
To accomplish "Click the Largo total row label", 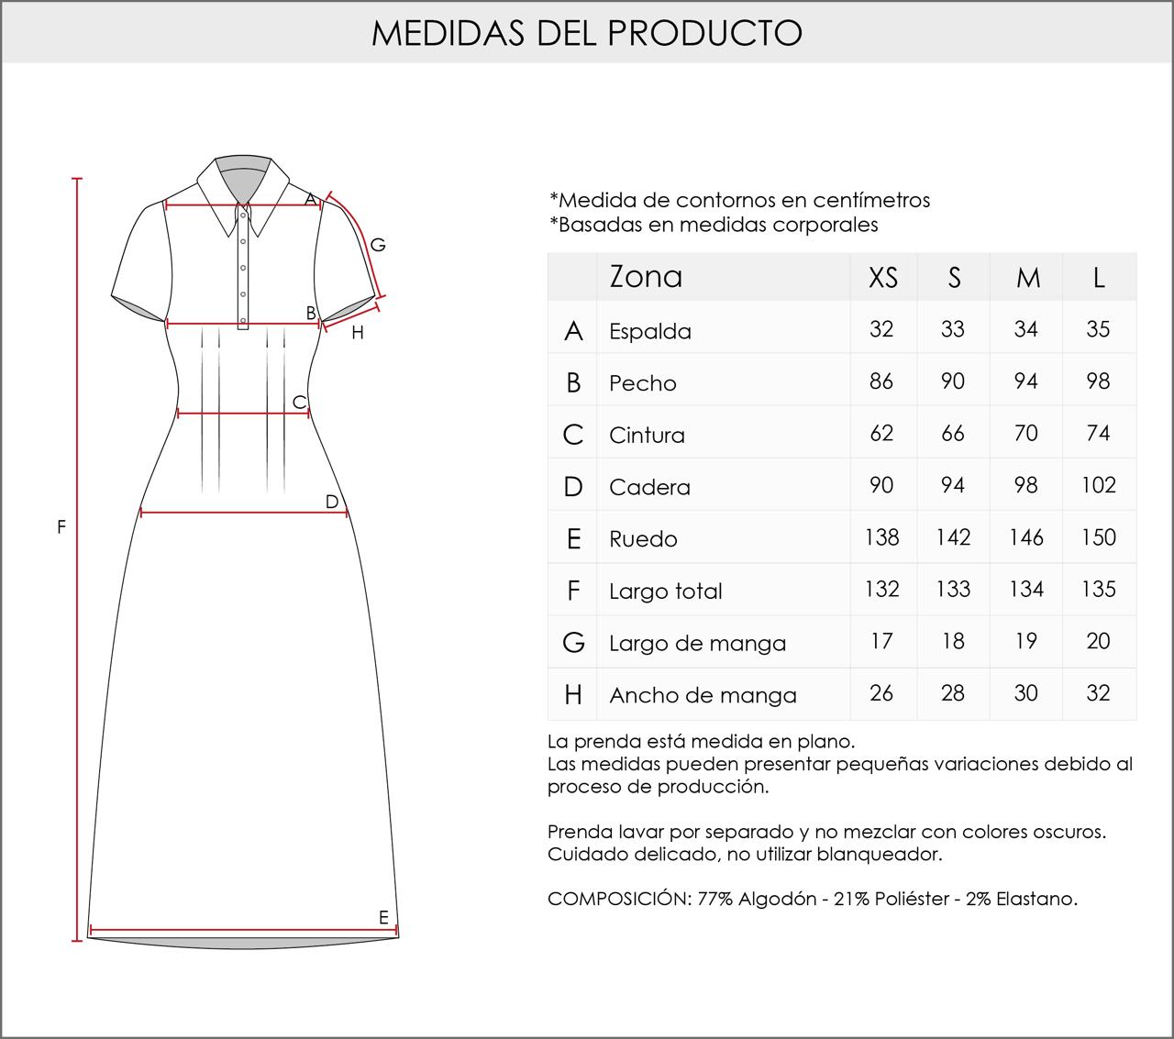I will click(665, 591).
